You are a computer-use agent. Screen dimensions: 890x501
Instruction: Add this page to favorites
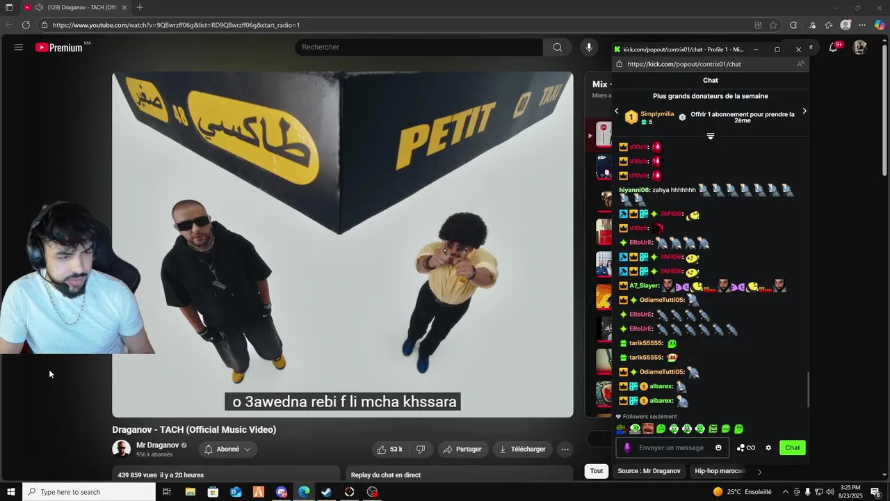(773, 25)
